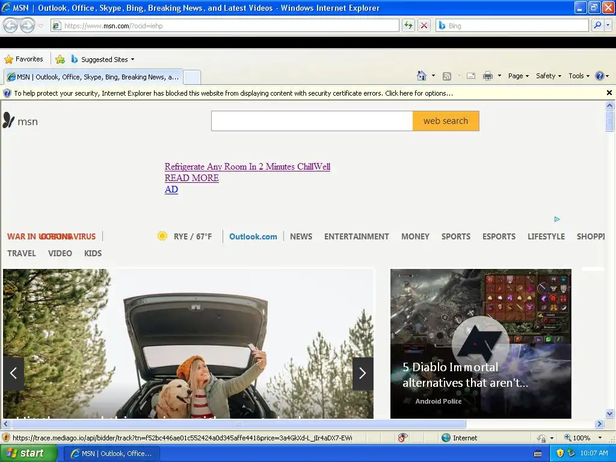Click the Internet security zone indicator
This screenshot has height=462, width=616.
coord(460,438)
